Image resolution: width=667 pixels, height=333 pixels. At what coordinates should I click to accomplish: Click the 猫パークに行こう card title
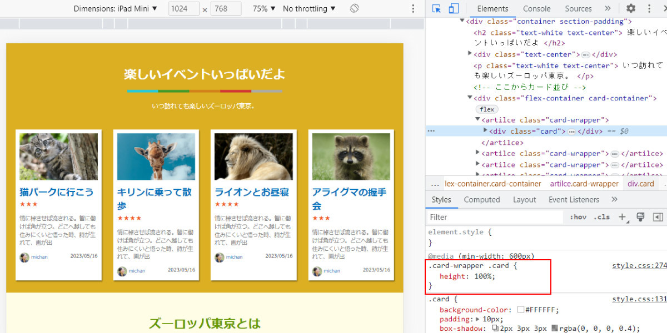click(x=57, y=192)
